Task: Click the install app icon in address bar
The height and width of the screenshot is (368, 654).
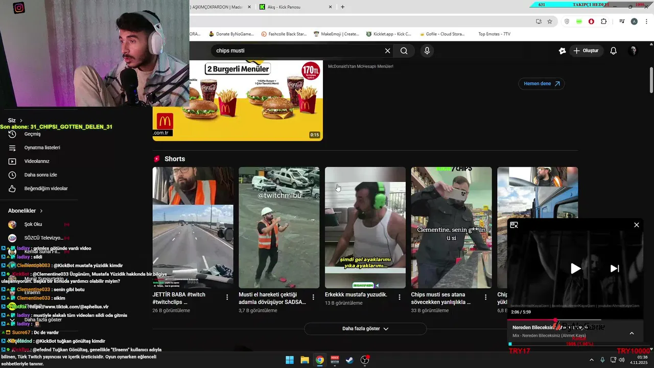Action: pyautogui.click(x=539, y=21)
